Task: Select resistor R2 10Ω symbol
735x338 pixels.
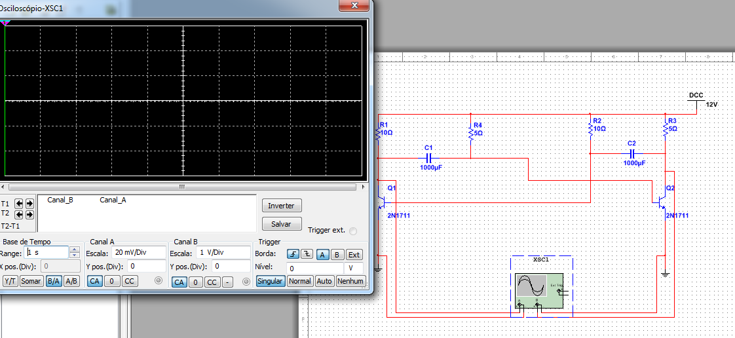Action: (x=590, y=129)
